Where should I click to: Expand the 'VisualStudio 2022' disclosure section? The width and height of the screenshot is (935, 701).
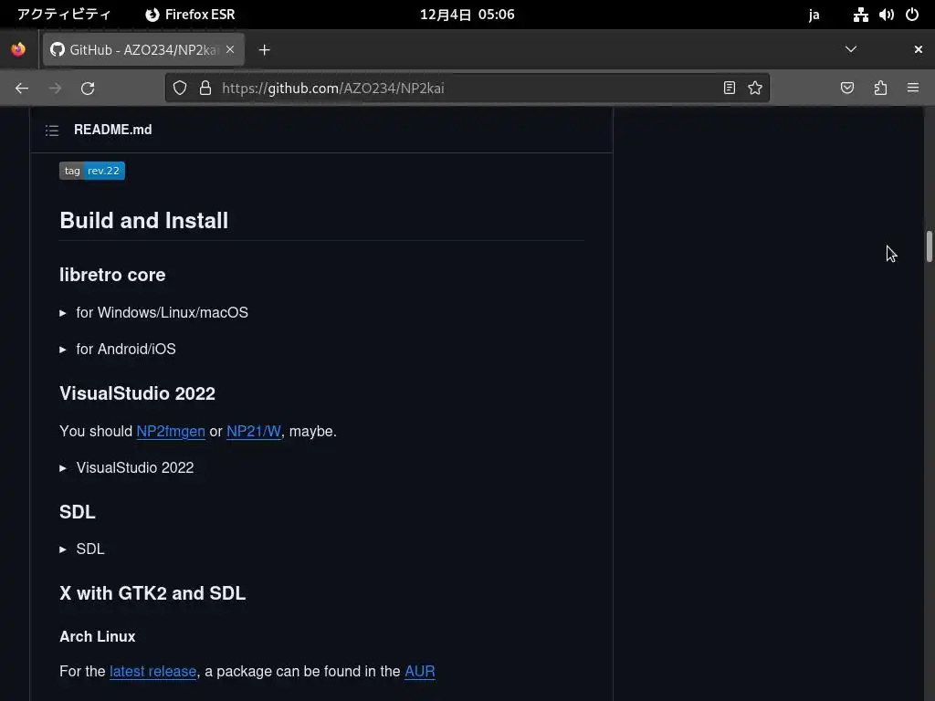coord(126,468)
